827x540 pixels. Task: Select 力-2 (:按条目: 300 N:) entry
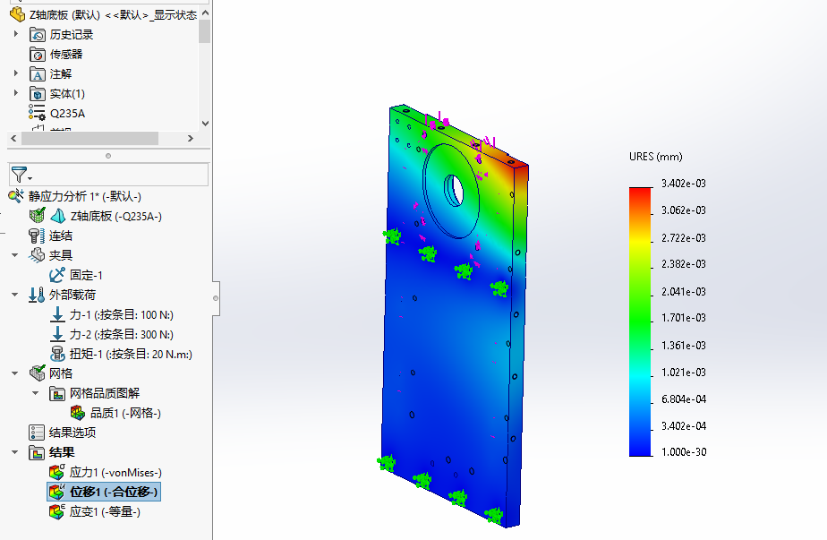[122, 335]
